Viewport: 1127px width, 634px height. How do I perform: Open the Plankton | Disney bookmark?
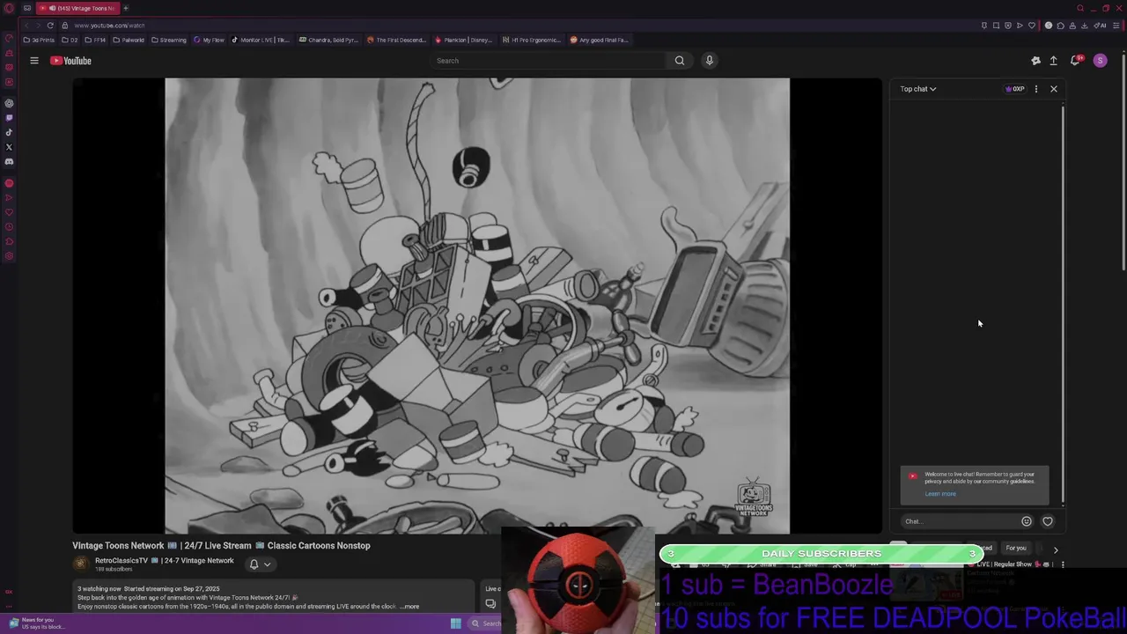[x=463, y=40]
